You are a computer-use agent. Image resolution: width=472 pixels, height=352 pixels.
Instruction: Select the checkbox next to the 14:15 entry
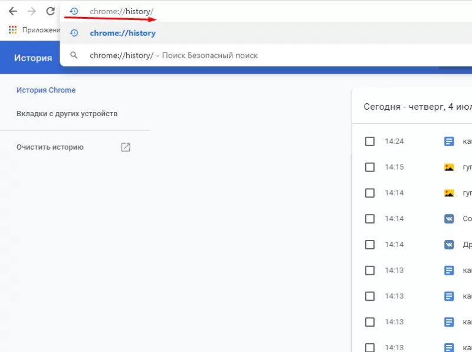(x=370, y=167)
